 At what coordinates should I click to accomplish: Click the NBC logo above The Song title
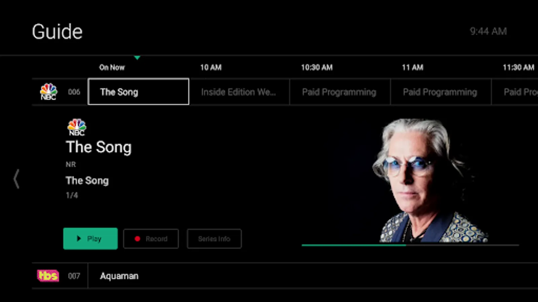[x=77, y=127]
